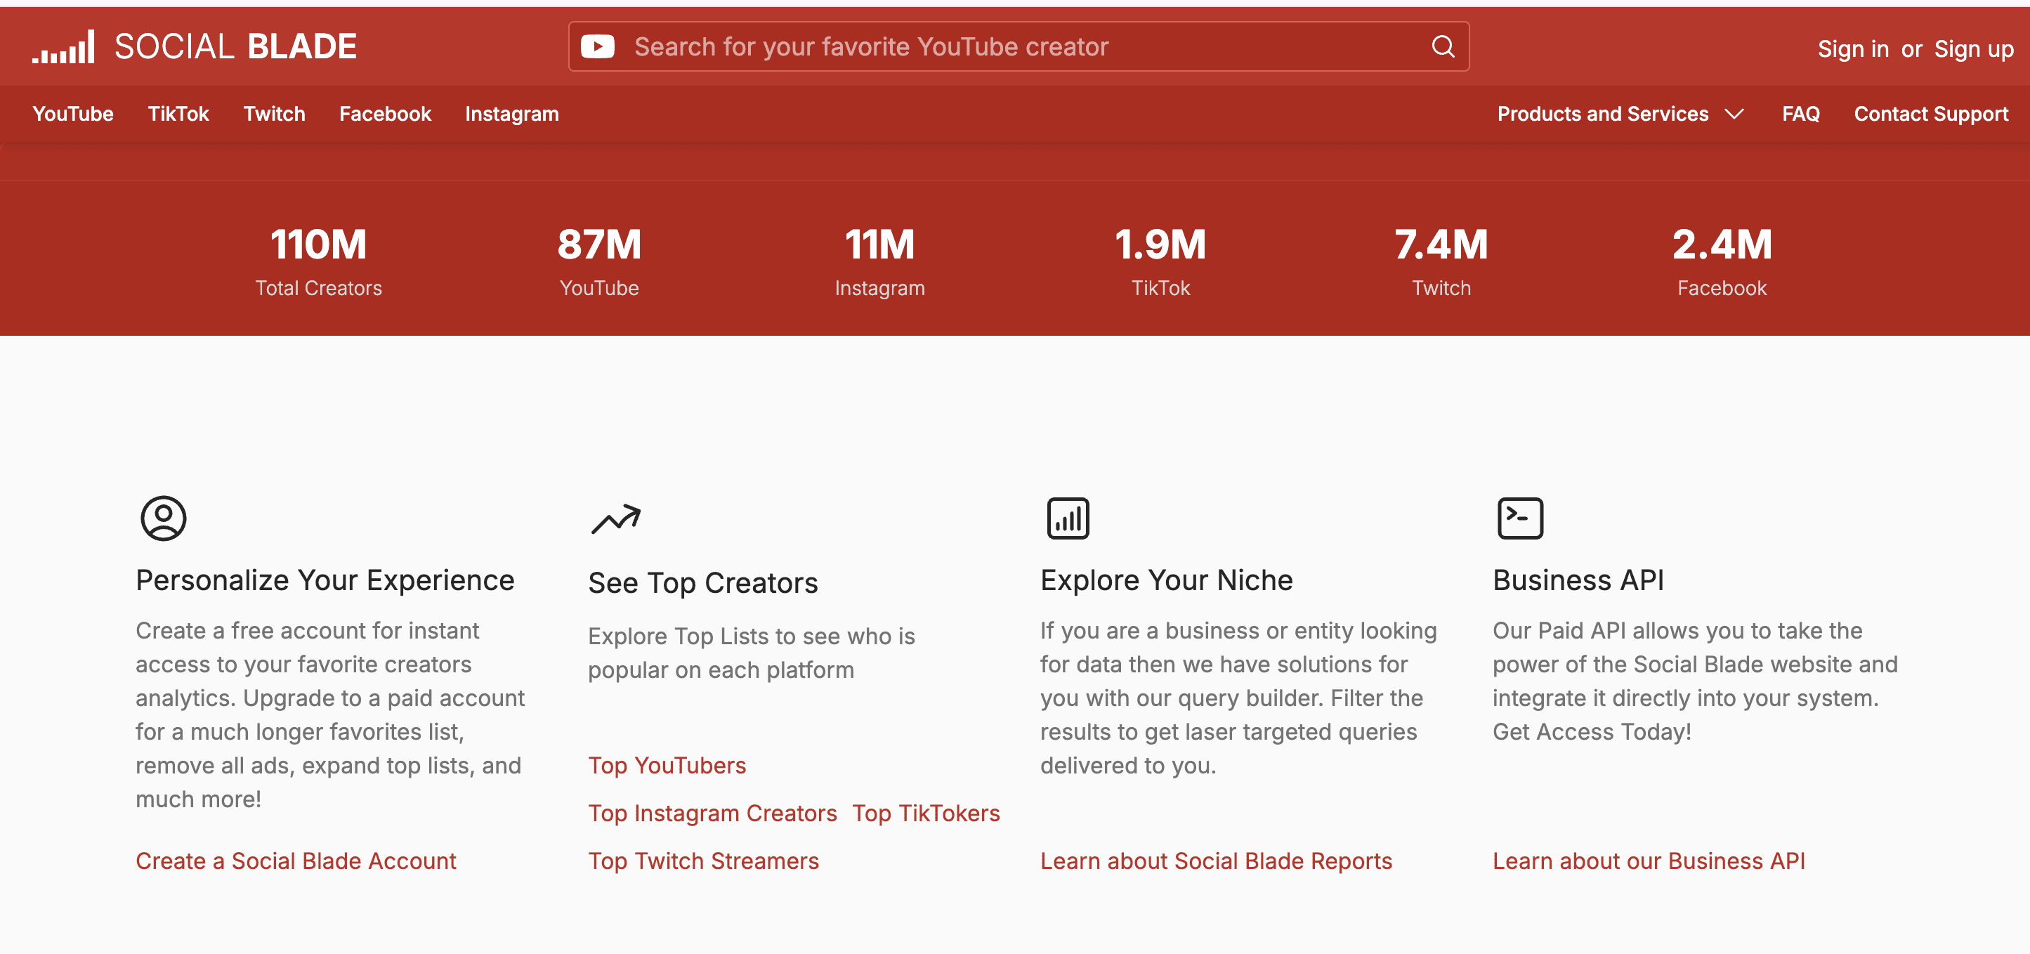Click the Sign in link

(x=1853, y=49)
